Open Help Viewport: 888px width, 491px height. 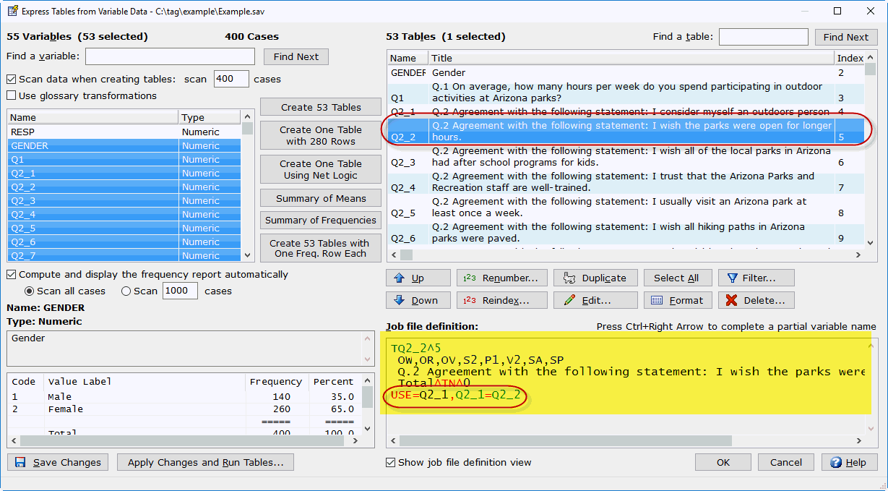[848, 462]
